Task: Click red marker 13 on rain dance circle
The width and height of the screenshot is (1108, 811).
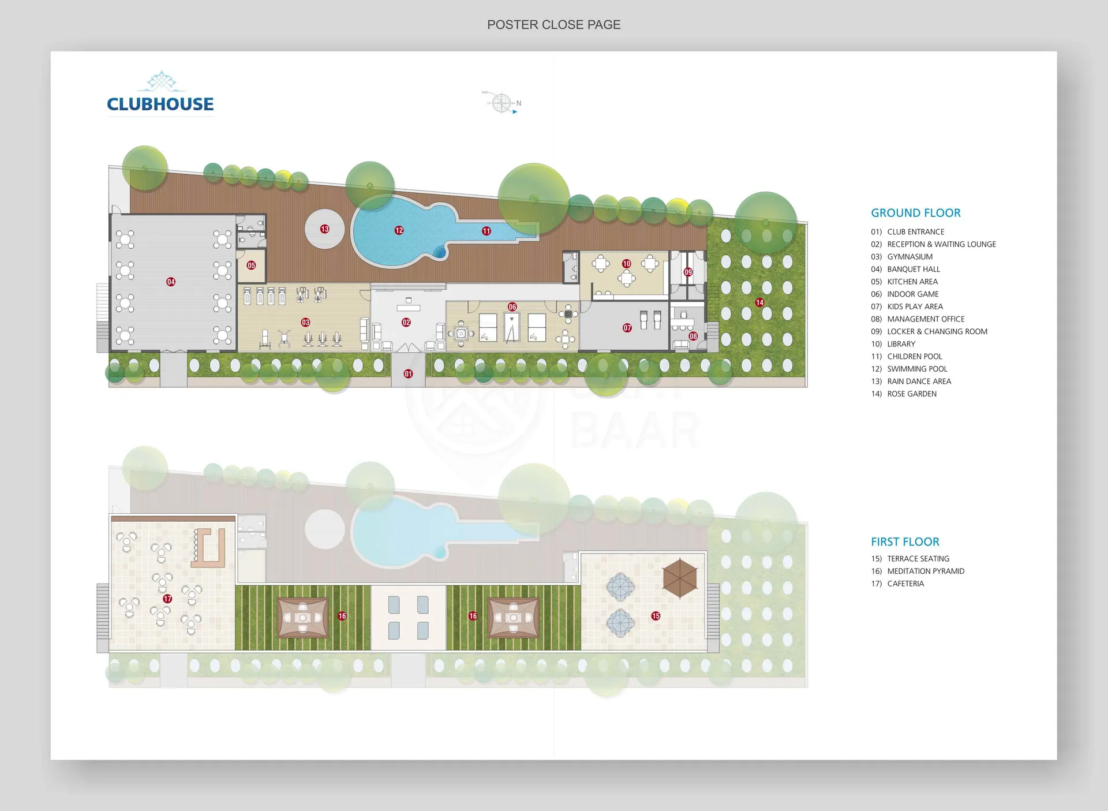Action: point(325,229)
